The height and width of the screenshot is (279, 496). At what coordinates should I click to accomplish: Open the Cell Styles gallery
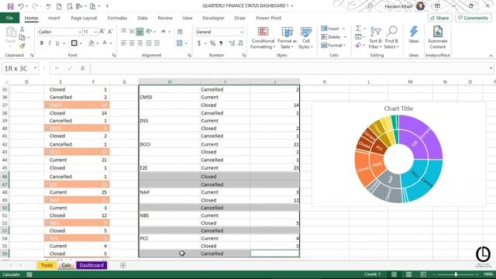tap(305, 38)
